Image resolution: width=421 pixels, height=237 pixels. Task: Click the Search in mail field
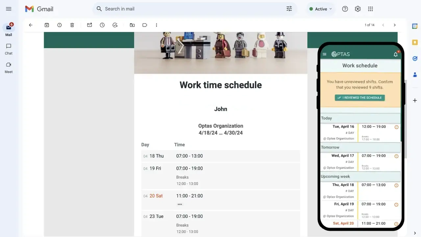pos(194,9)
